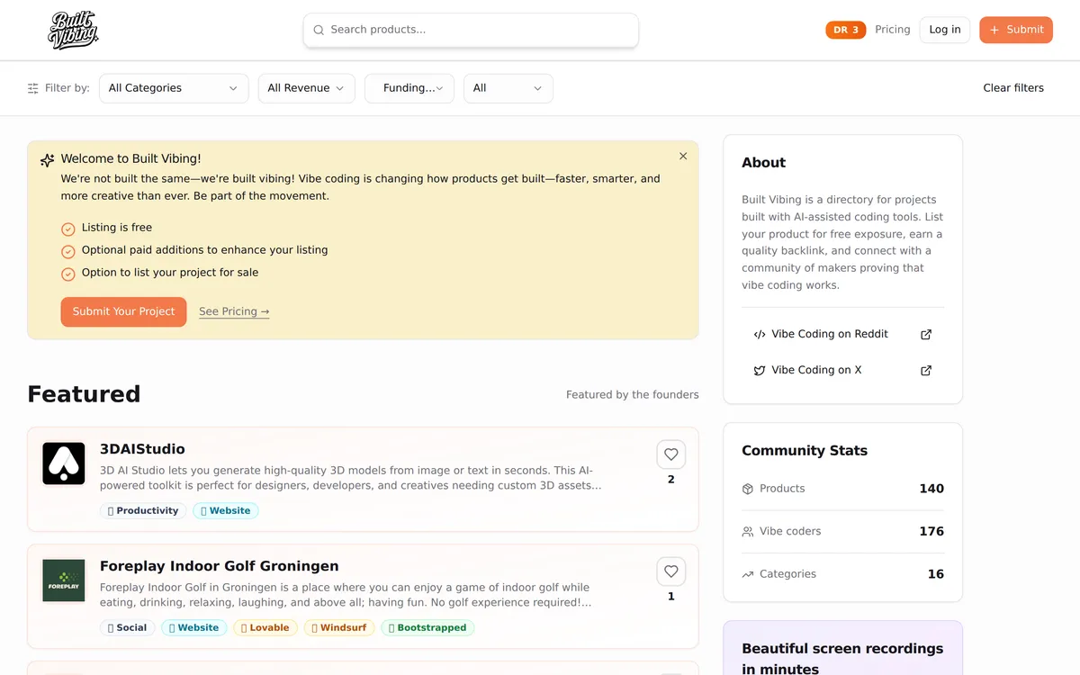The width and height of the screenshot is (1080, 675).
Task: Click the 3DAIStudio product logo
Action: click(x=64, y=463)
